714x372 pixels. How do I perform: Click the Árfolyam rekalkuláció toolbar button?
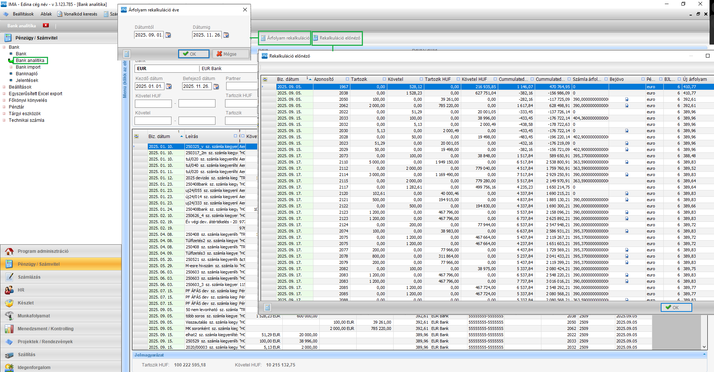tap(285, 38)
